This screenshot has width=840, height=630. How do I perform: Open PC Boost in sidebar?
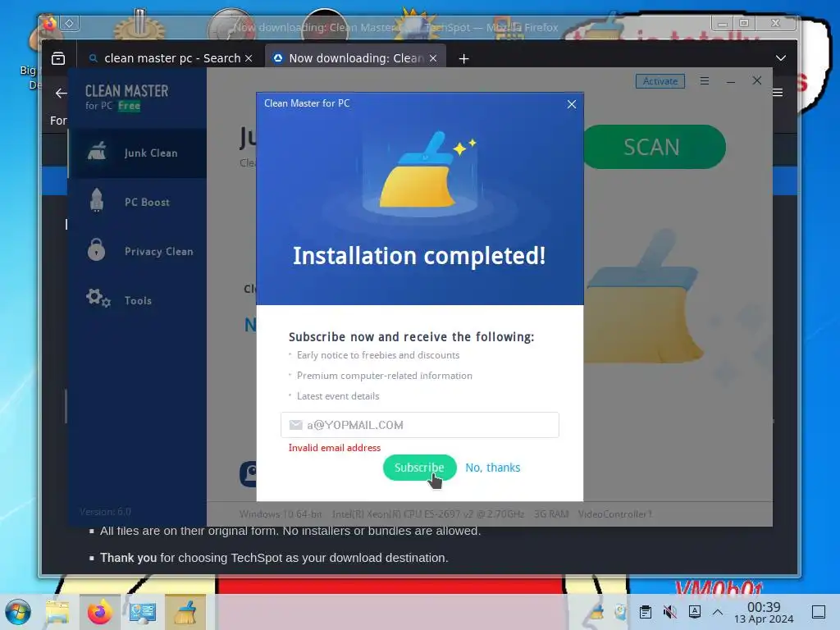pos(138,202)
